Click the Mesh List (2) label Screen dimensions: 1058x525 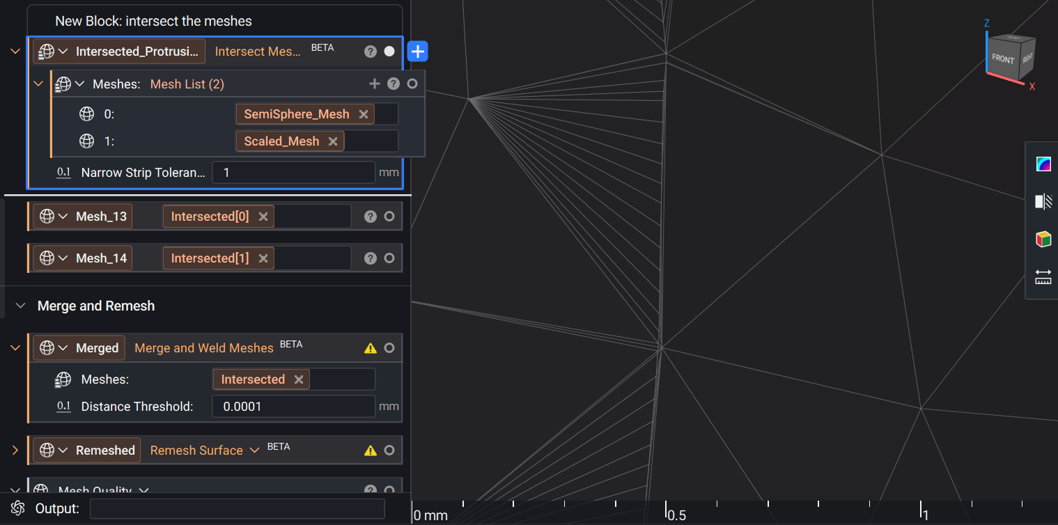tap(187, 84)
